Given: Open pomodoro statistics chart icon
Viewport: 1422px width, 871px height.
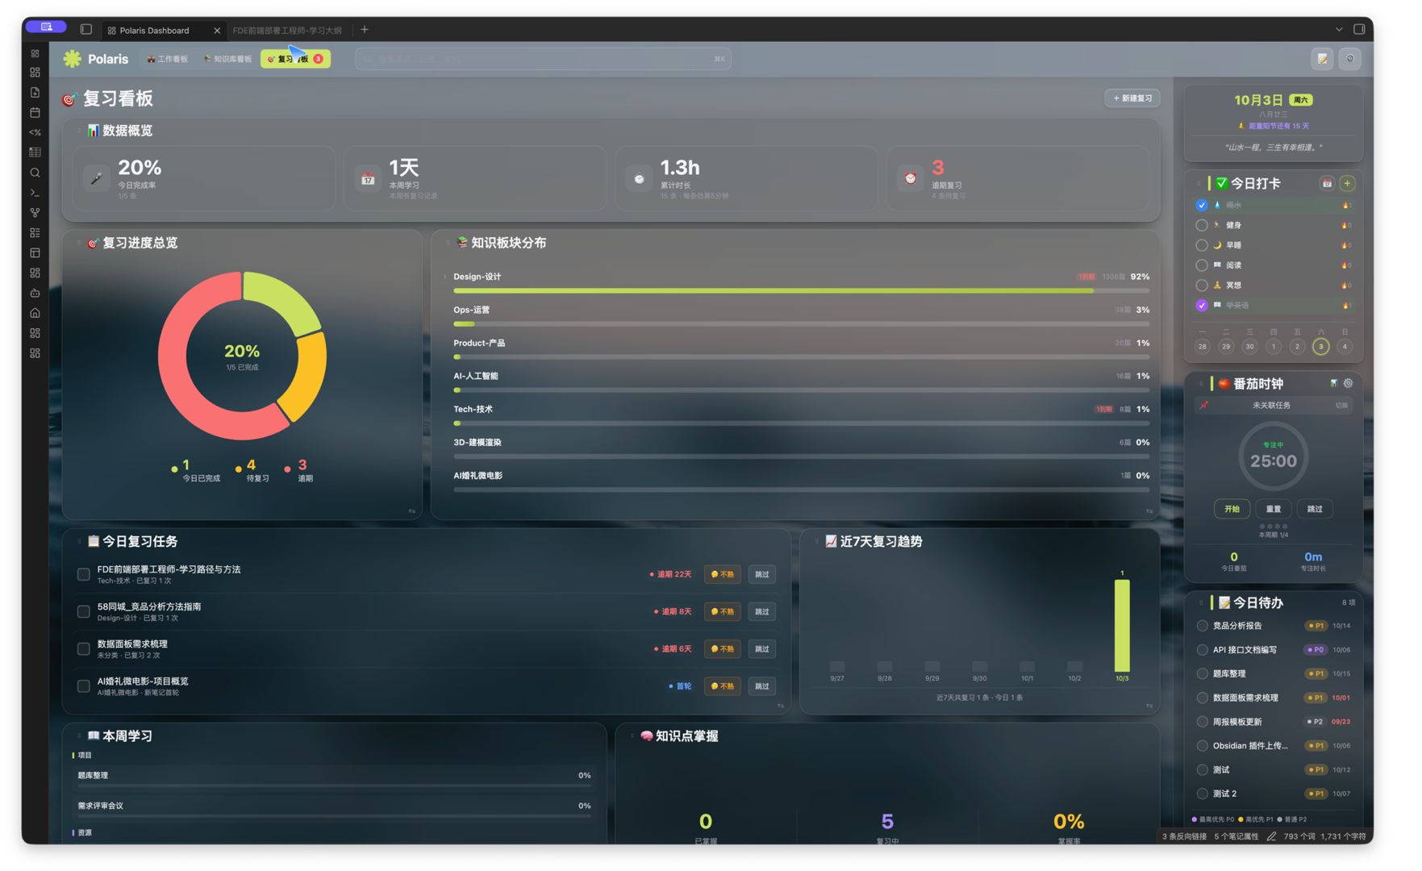Looking at the screenshot, I should click(1333, 383).
